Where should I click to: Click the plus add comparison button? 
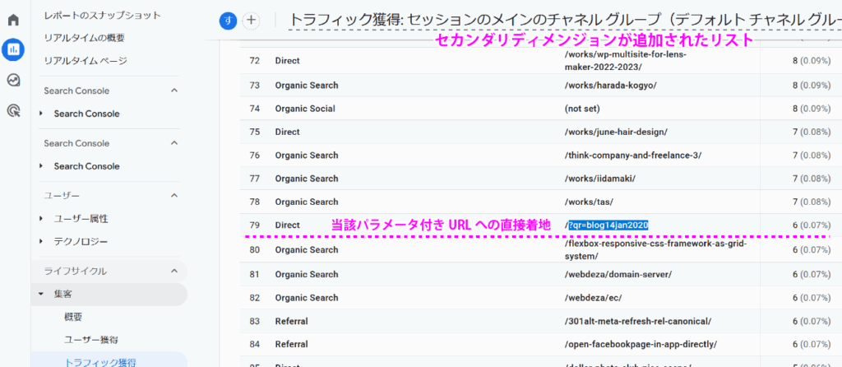(251, 21)
